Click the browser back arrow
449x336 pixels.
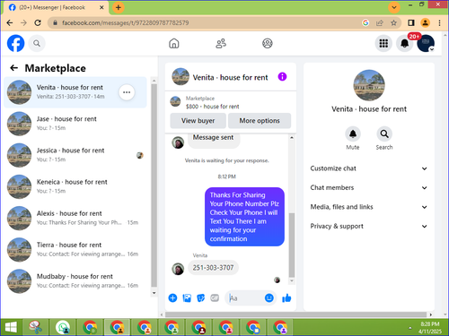[x=10, y=22]
